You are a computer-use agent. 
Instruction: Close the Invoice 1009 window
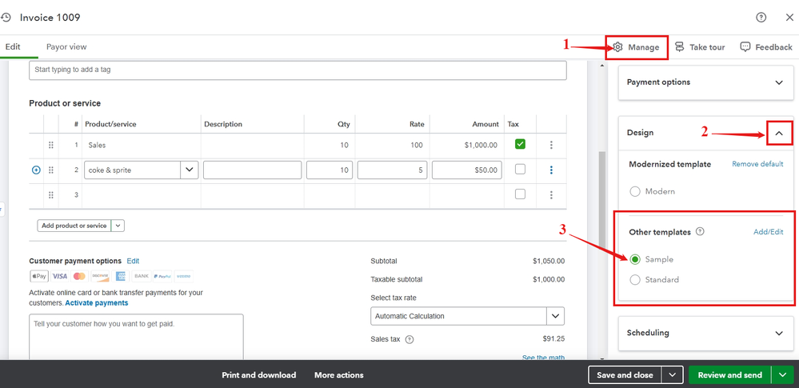coord(789,18)
